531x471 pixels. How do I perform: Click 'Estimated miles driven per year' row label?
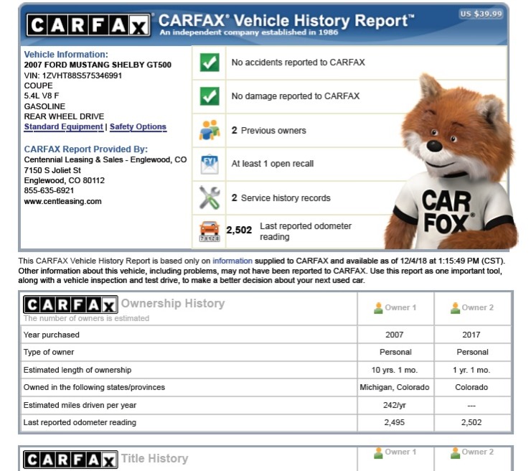[80, 405]
